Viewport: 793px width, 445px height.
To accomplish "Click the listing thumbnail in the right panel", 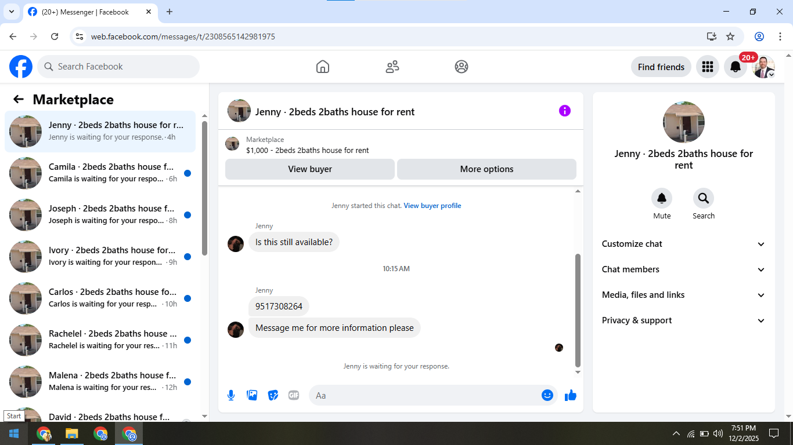I will point(684,122).
